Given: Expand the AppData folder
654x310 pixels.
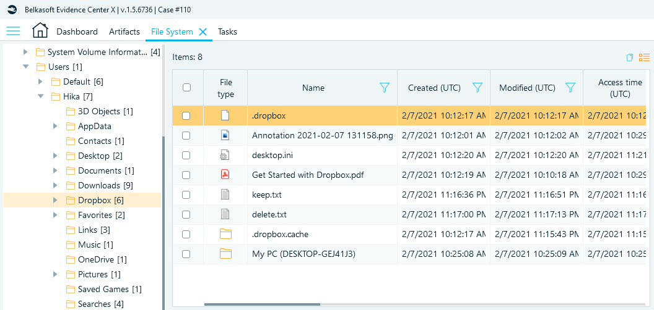Looking at the screenshot, I should click(x=56, y=126).
